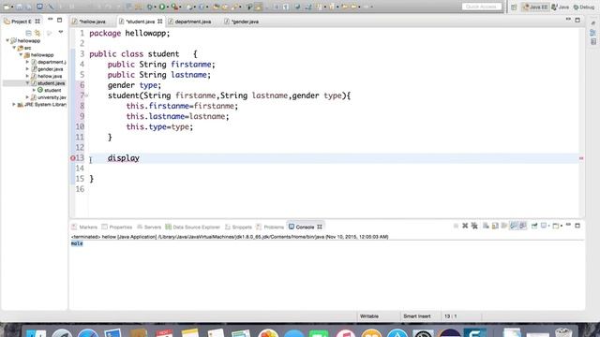This screenshot has width=600, height=337.
Task: Click the Outline icon in right trim bar
Action: coord(593,33)
